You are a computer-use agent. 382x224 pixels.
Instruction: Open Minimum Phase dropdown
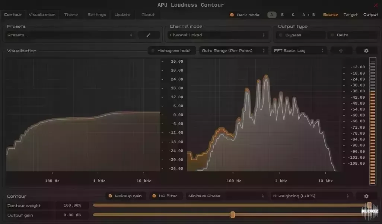pyautogui.click(x=226, y=196)
